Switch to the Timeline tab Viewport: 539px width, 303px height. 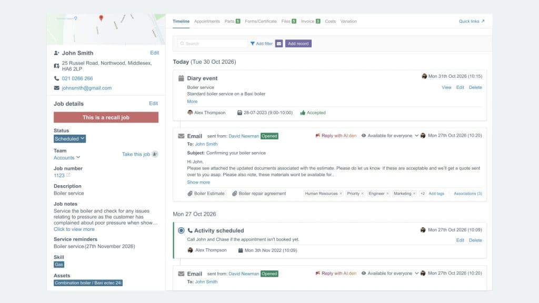181,21
